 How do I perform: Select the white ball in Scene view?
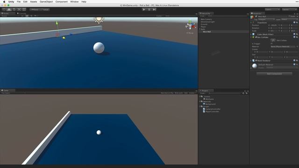click(x=99, y=48)
